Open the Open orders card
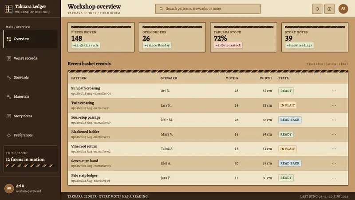 click(x=172, y=37)
